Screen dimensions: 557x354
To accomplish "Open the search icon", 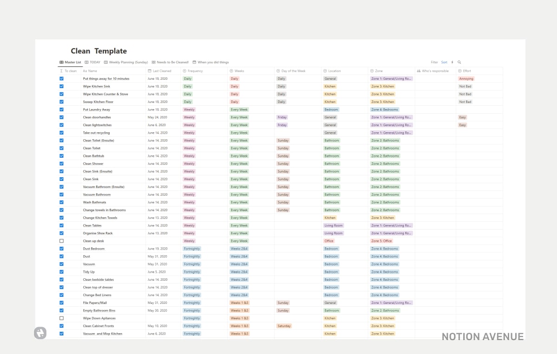I will (459, 62).
